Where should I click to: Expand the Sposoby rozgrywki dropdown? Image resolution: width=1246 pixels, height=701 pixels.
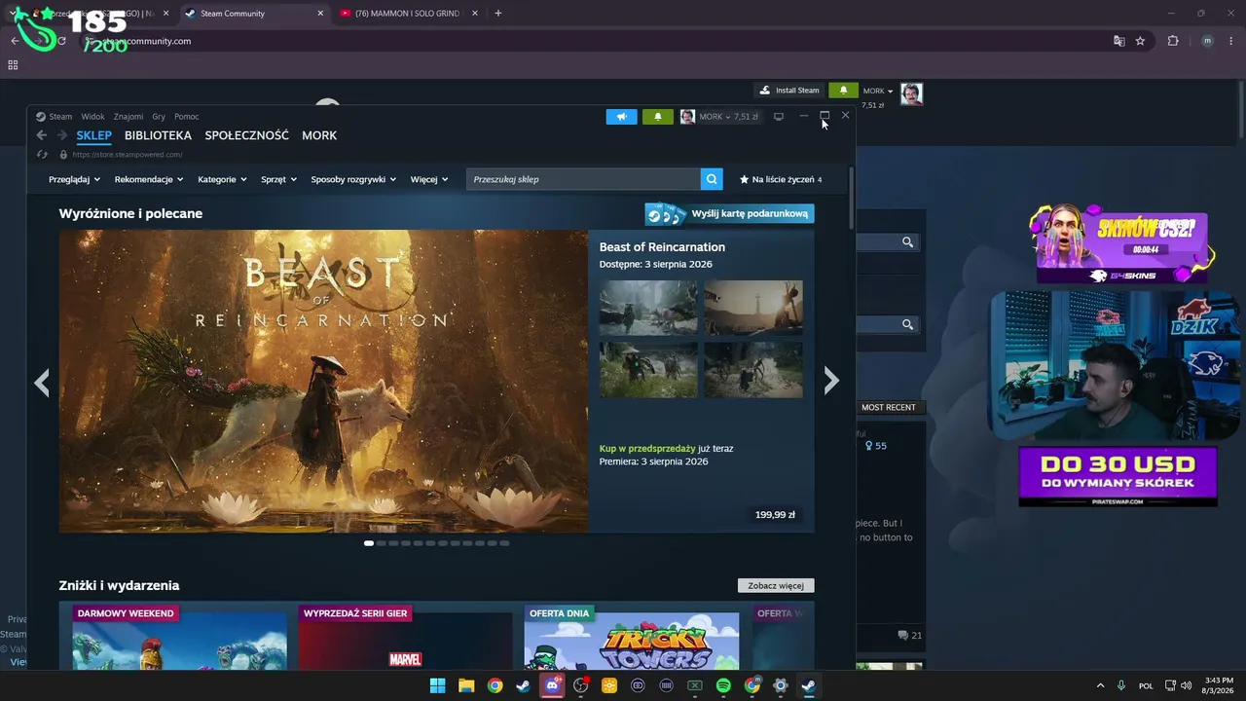[353, 179]
